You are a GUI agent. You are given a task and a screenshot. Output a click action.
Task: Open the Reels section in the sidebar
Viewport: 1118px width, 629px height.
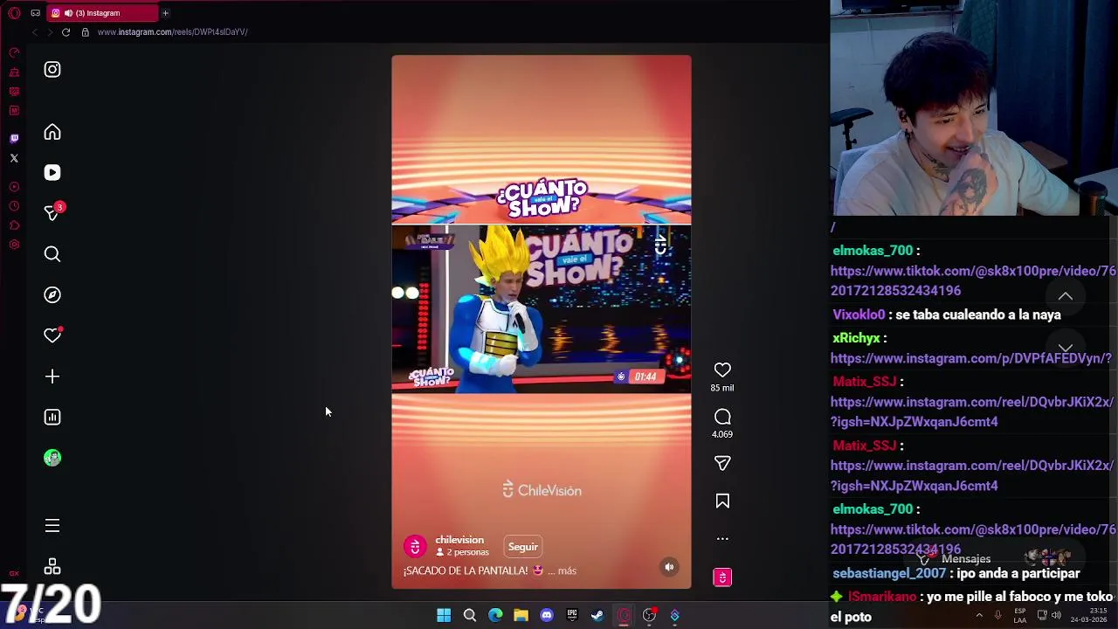[52, 173]
